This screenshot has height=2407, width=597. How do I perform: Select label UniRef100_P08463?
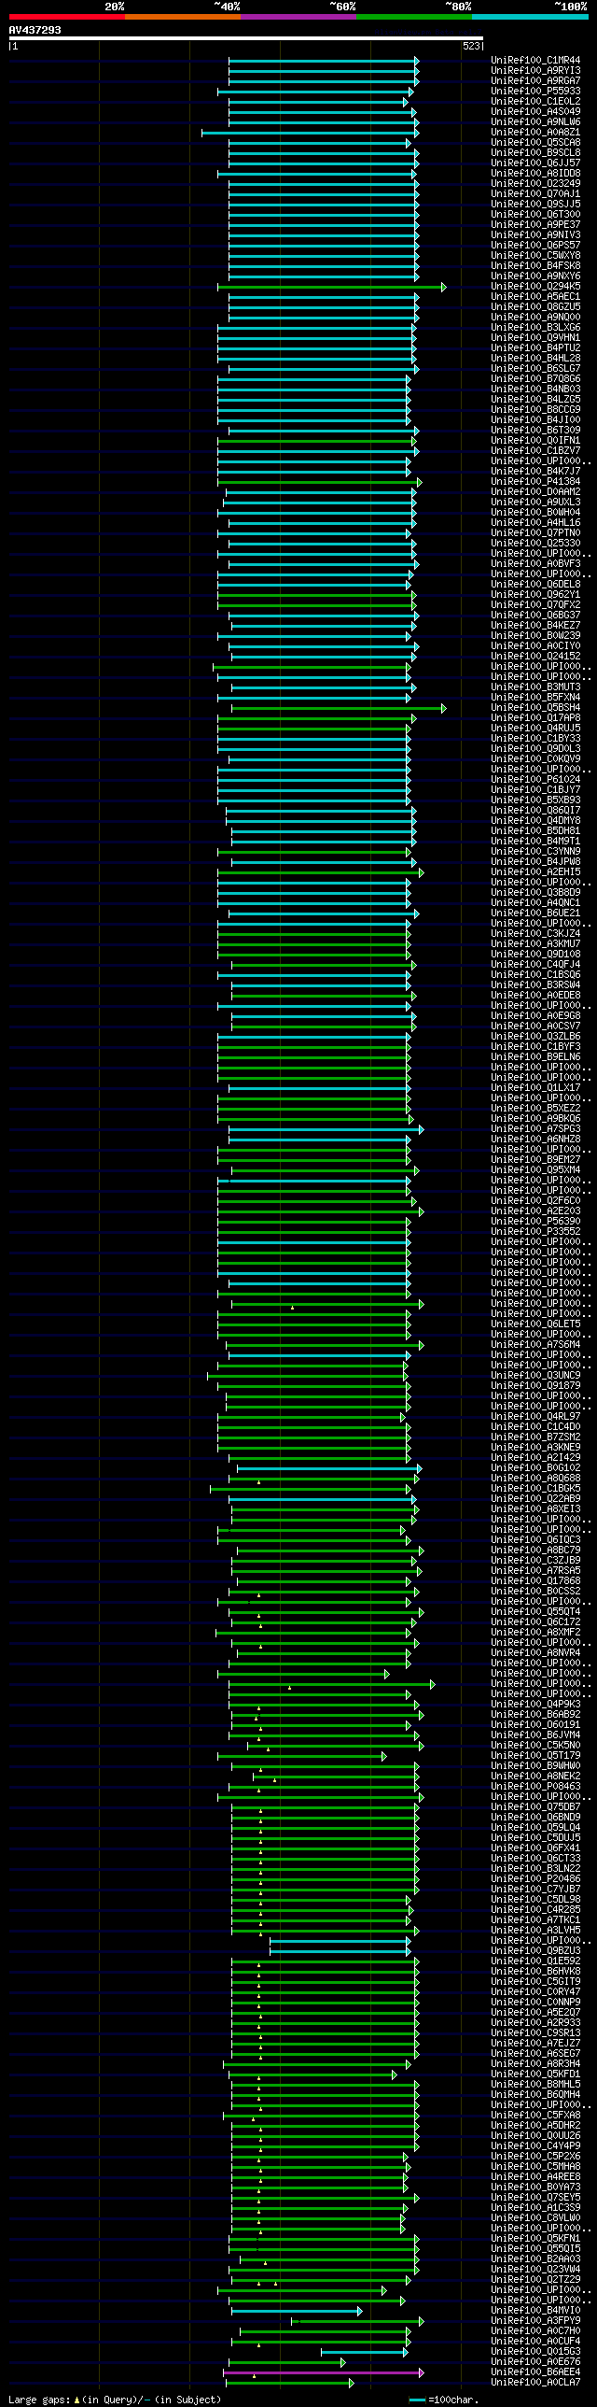(535, 1788)
